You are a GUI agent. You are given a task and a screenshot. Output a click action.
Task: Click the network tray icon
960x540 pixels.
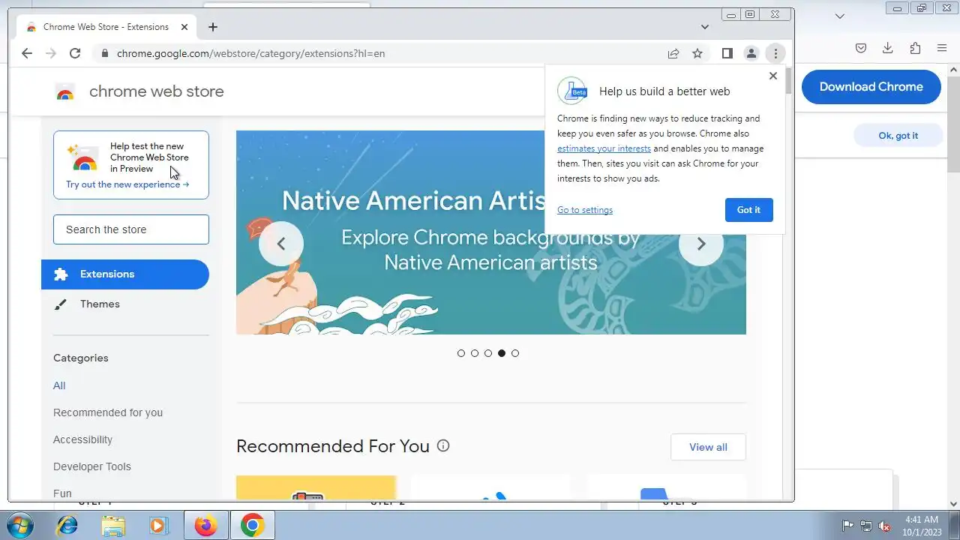point(866,526)
